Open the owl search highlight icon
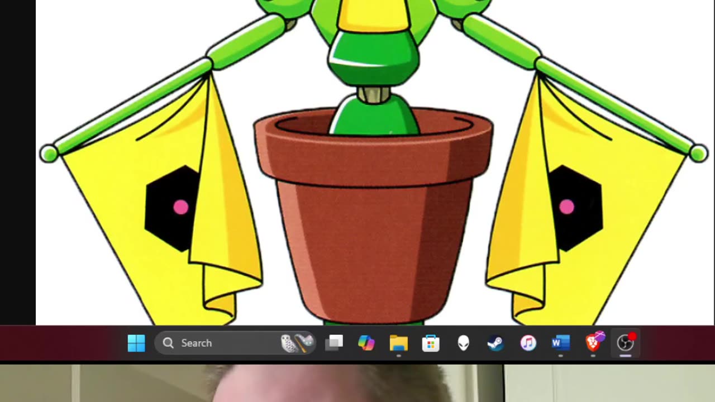Screen dimensions: 715x402 [x=297, y=343]
